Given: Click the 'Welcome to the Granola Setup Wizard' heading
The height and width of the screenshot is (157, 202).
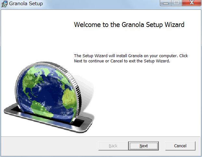Looking at the screenshot, I should [x=129, y=24].
